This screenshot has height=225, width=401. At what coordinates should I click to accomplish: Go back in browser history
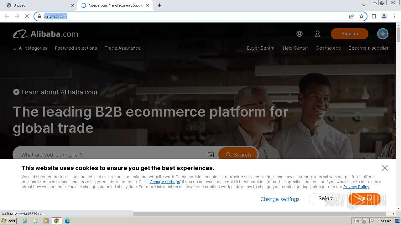pos(7,16)
